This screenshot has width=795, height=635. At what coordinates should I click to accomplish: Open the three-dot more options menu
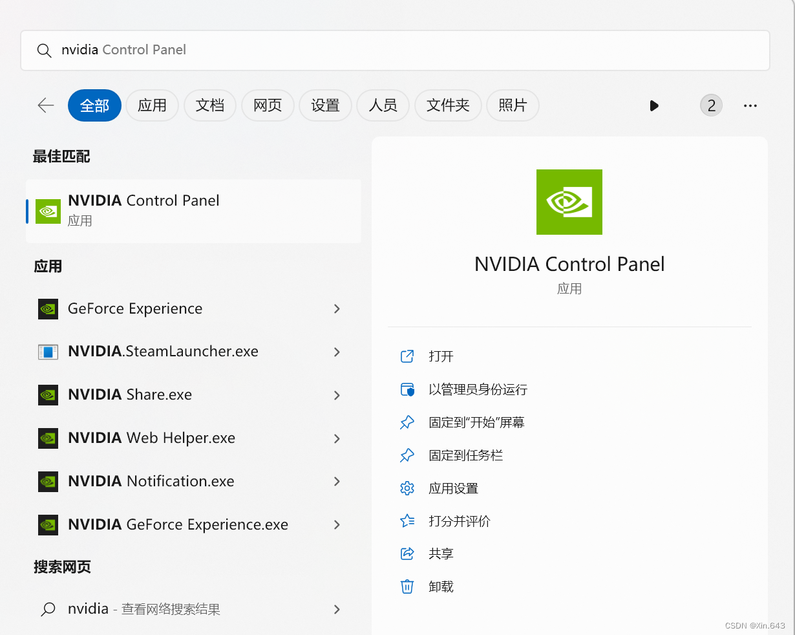(750, 105)
